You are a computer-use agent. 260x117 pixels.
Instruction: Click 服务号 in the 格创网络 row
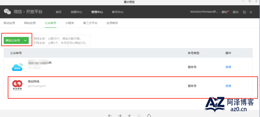[192, 86]
